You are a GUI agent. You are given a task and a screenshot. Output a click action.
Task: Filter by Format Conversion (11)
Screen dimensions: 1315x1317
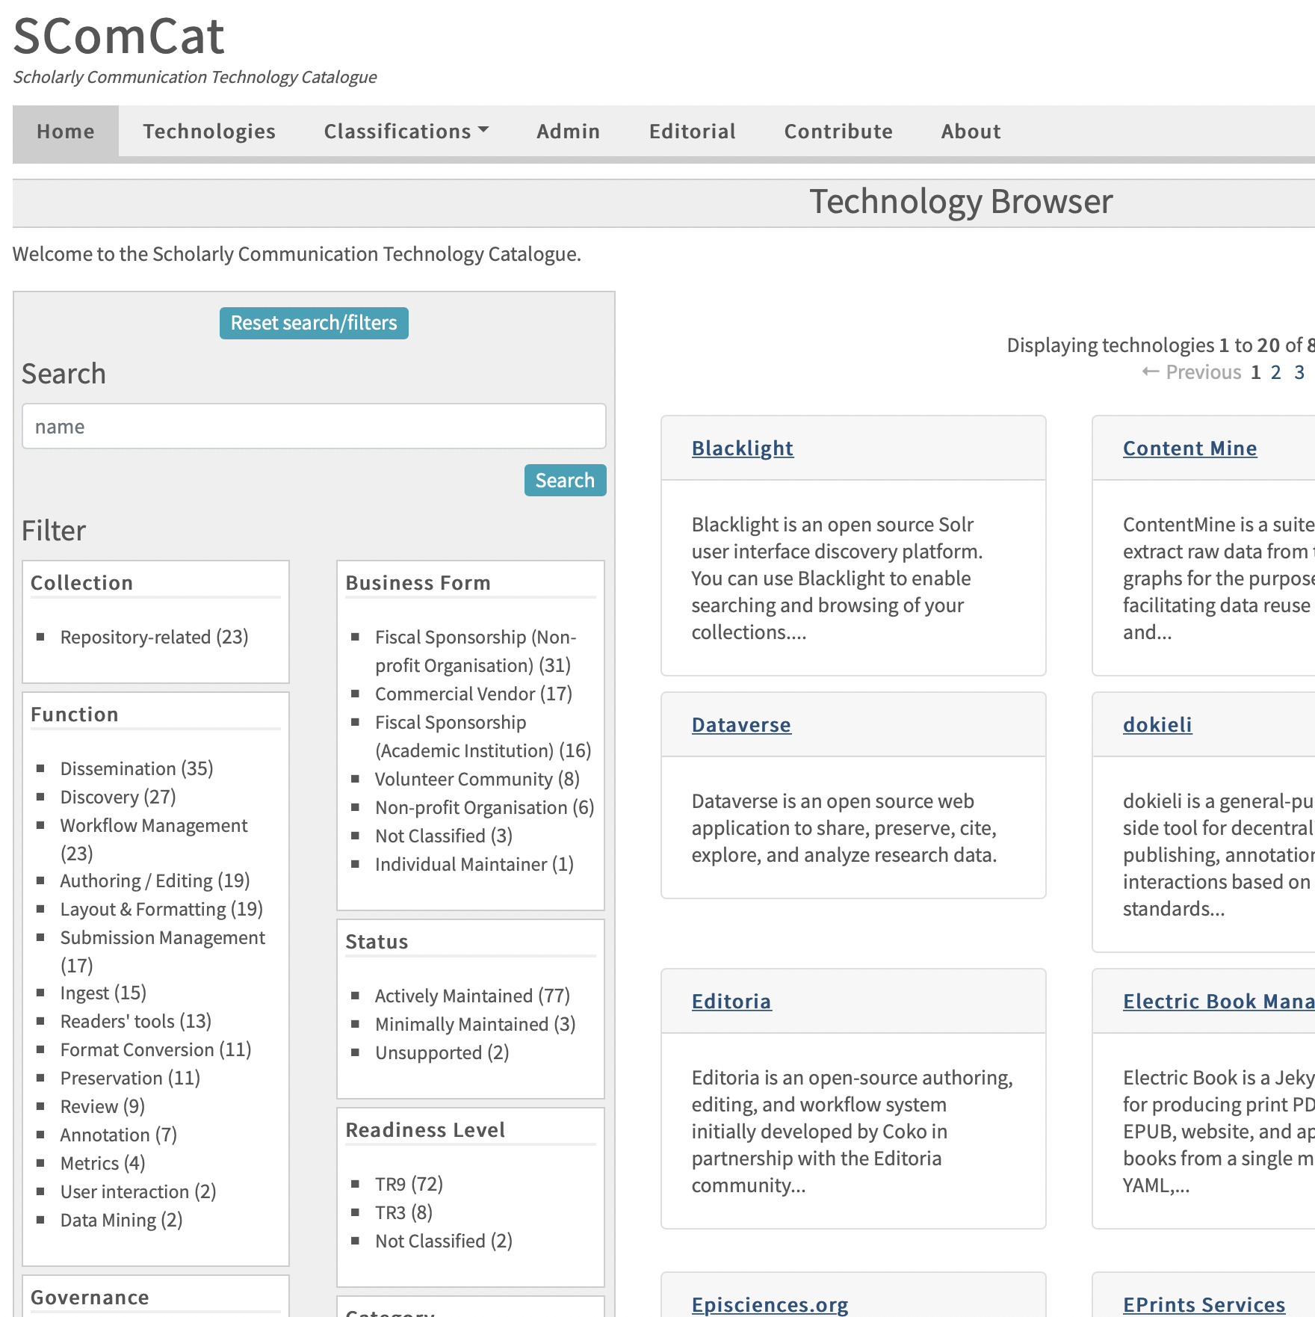(155, 1049)
